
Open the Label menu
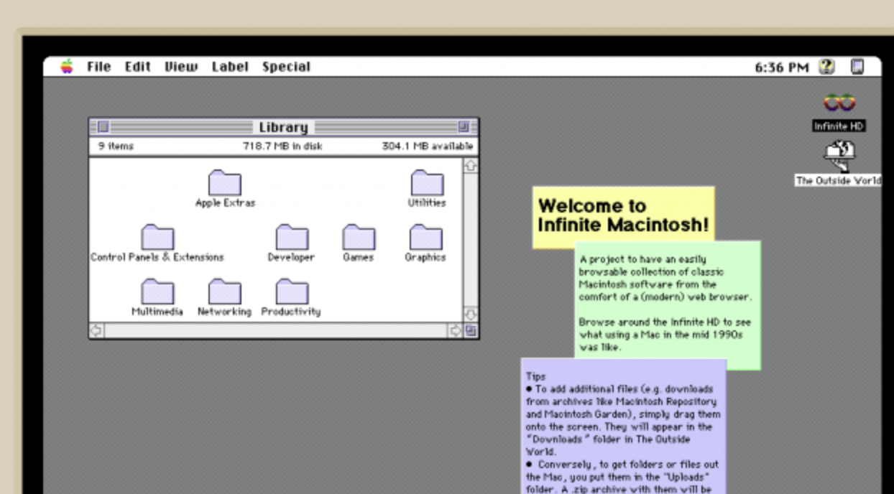[230, 67]
